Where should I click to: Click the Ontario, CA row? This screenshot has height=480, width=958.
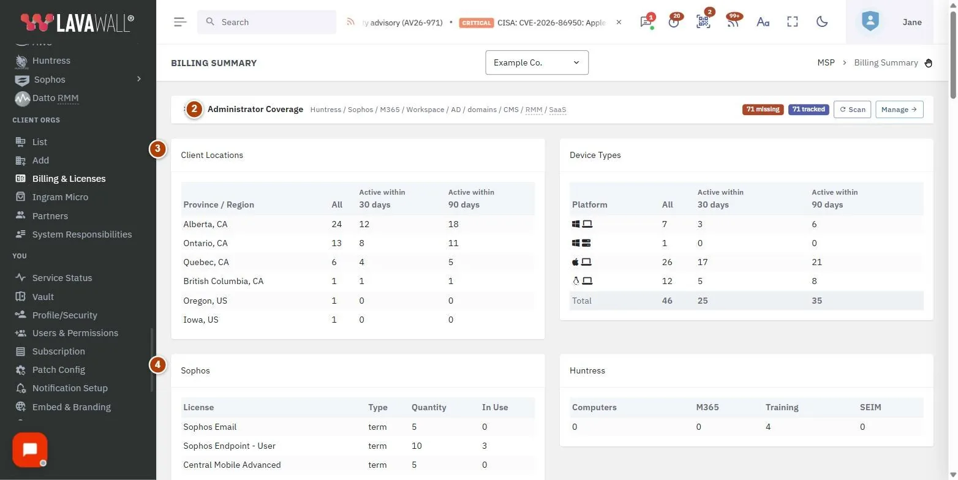(x=358, y=243)
